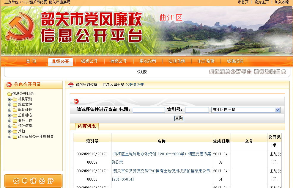This screenshot has height=188, width=293.
Task: Select the 内容列表 tab
Action: (x=87, y=126)
